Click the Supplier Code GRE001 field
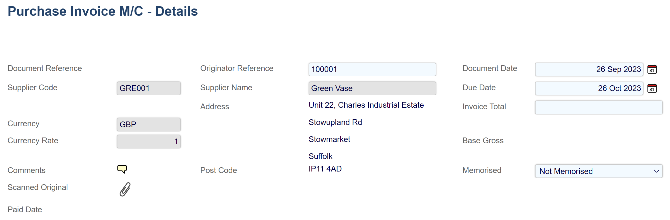670x220 pixels. [148, 88]
